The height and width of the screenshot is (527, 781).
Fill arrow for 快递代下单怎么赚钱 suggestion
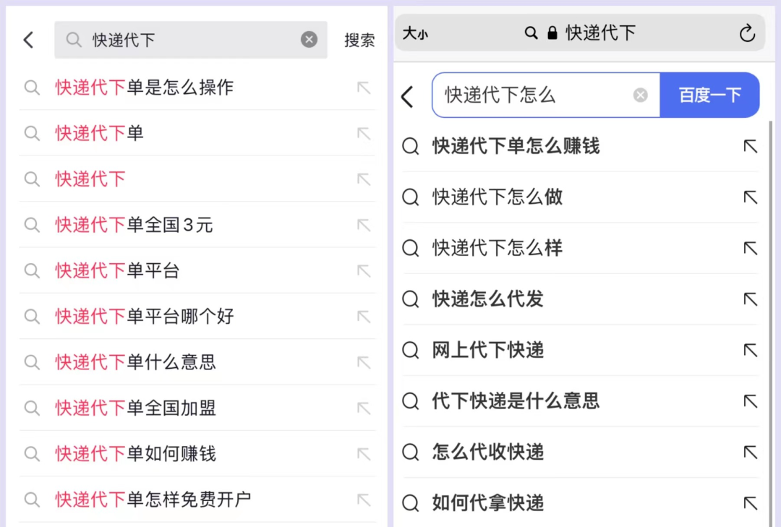click(x=750, y=147)
